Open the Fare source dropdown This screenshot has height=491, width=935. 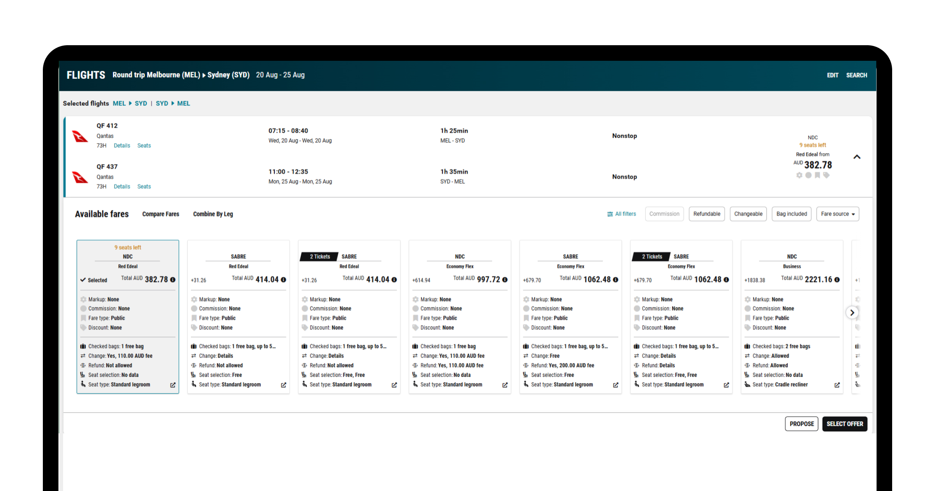(837, 214)
